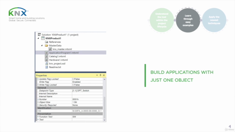
Task: Click the Readme.txt file icon
Action: tap(47, 67)
